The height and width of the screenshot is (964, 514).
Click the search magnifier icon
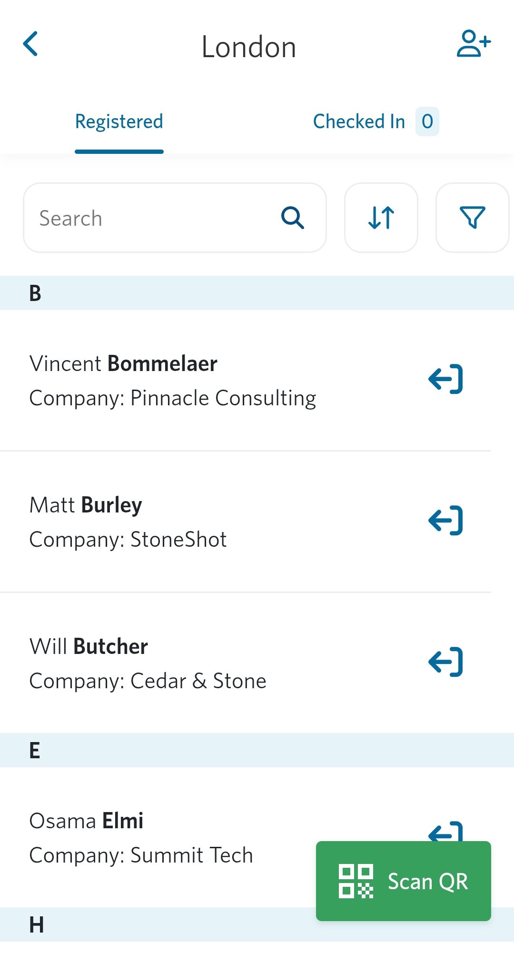click(292, 218)
